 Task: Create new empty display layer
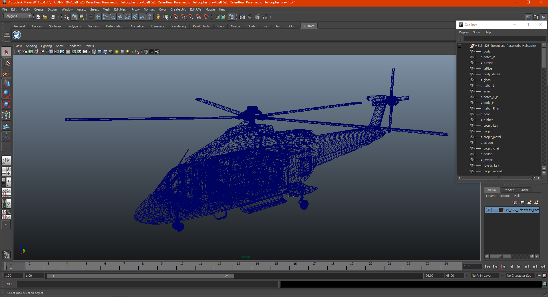529,203
